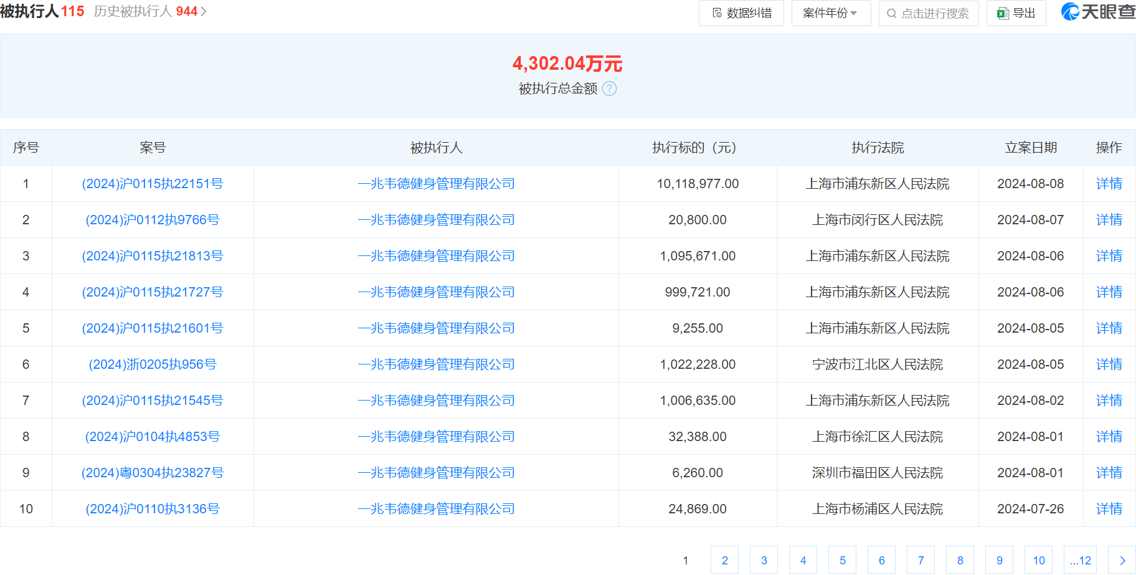Open 详情 for row dated 2024-08-02

pos(1109,401)
